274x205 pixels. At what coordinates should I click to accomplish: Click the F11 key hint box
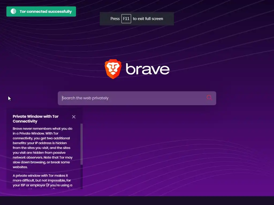126,19
